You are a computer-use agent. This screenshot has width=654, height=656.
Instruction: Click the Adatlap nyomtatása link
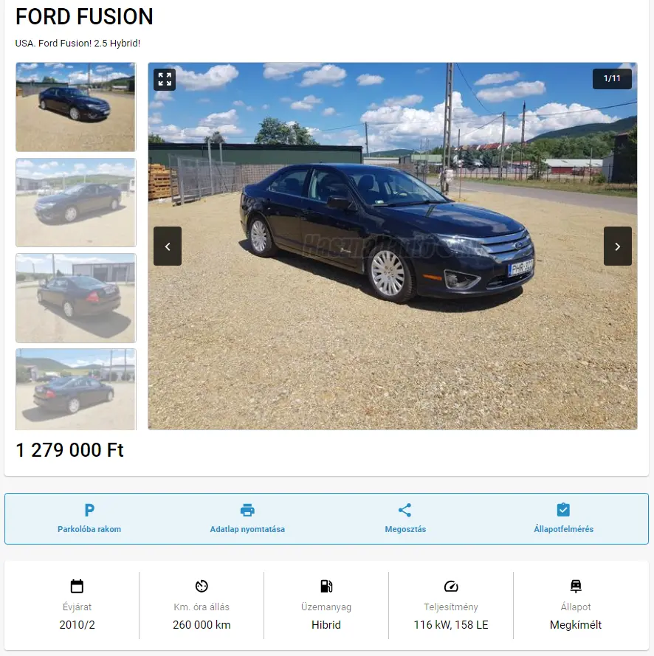(247, 529)
